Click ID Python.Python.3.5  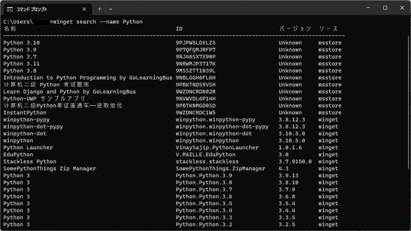coord(204,203)
